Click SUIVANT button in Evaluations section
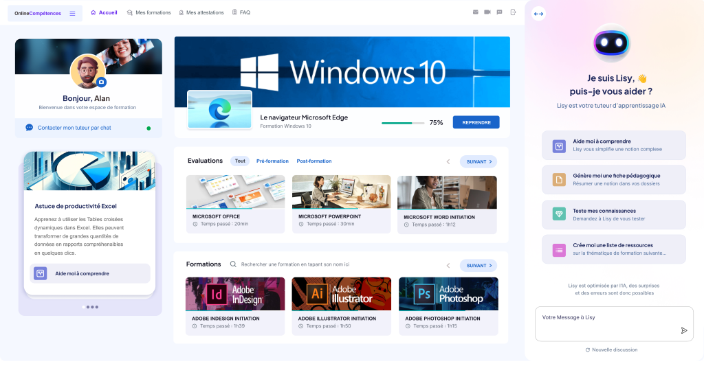Viewport: 704px width, 366px height. 478,161
